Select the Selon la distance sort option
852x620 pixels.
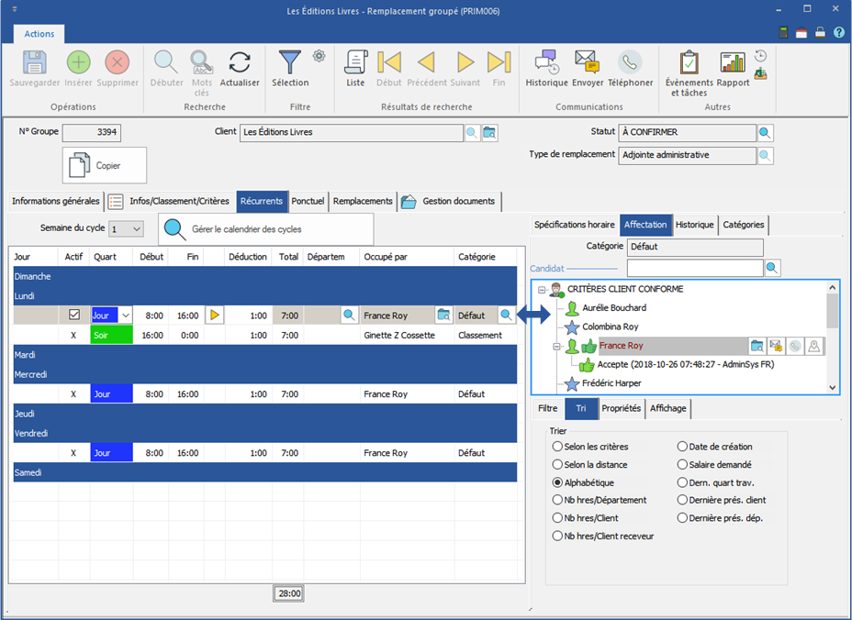pos(589,464)
